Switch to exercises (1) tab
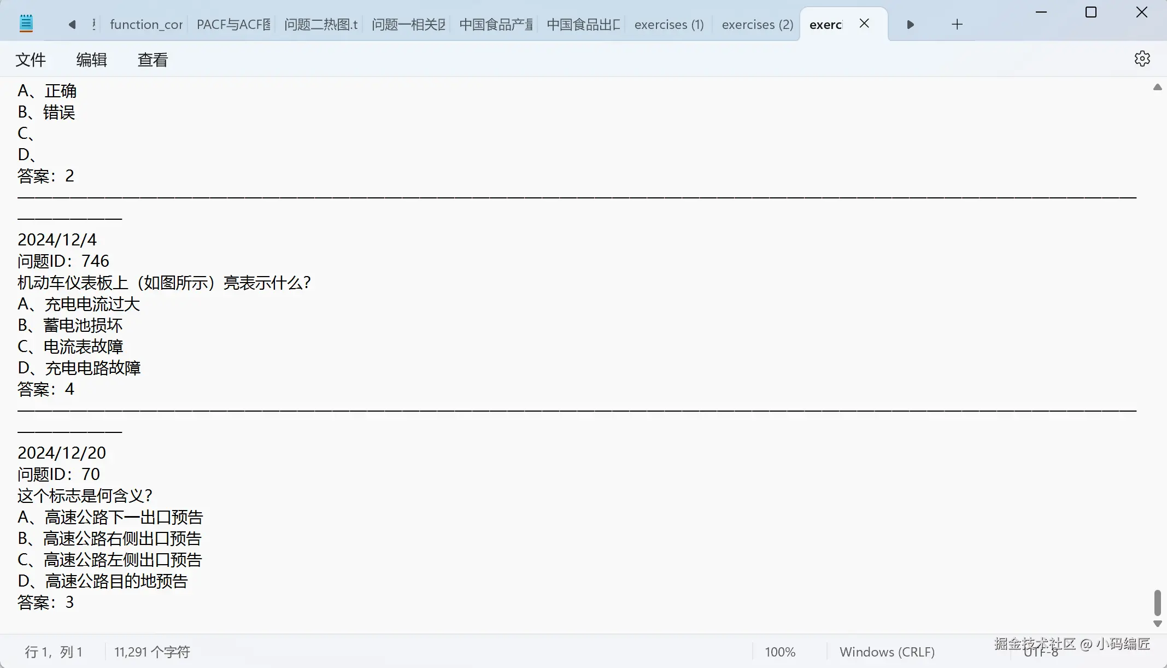This screenshot has width=1167, height=668. 668,25
